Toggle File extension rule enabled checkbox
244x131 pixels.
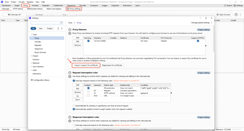tap(88, 88)
